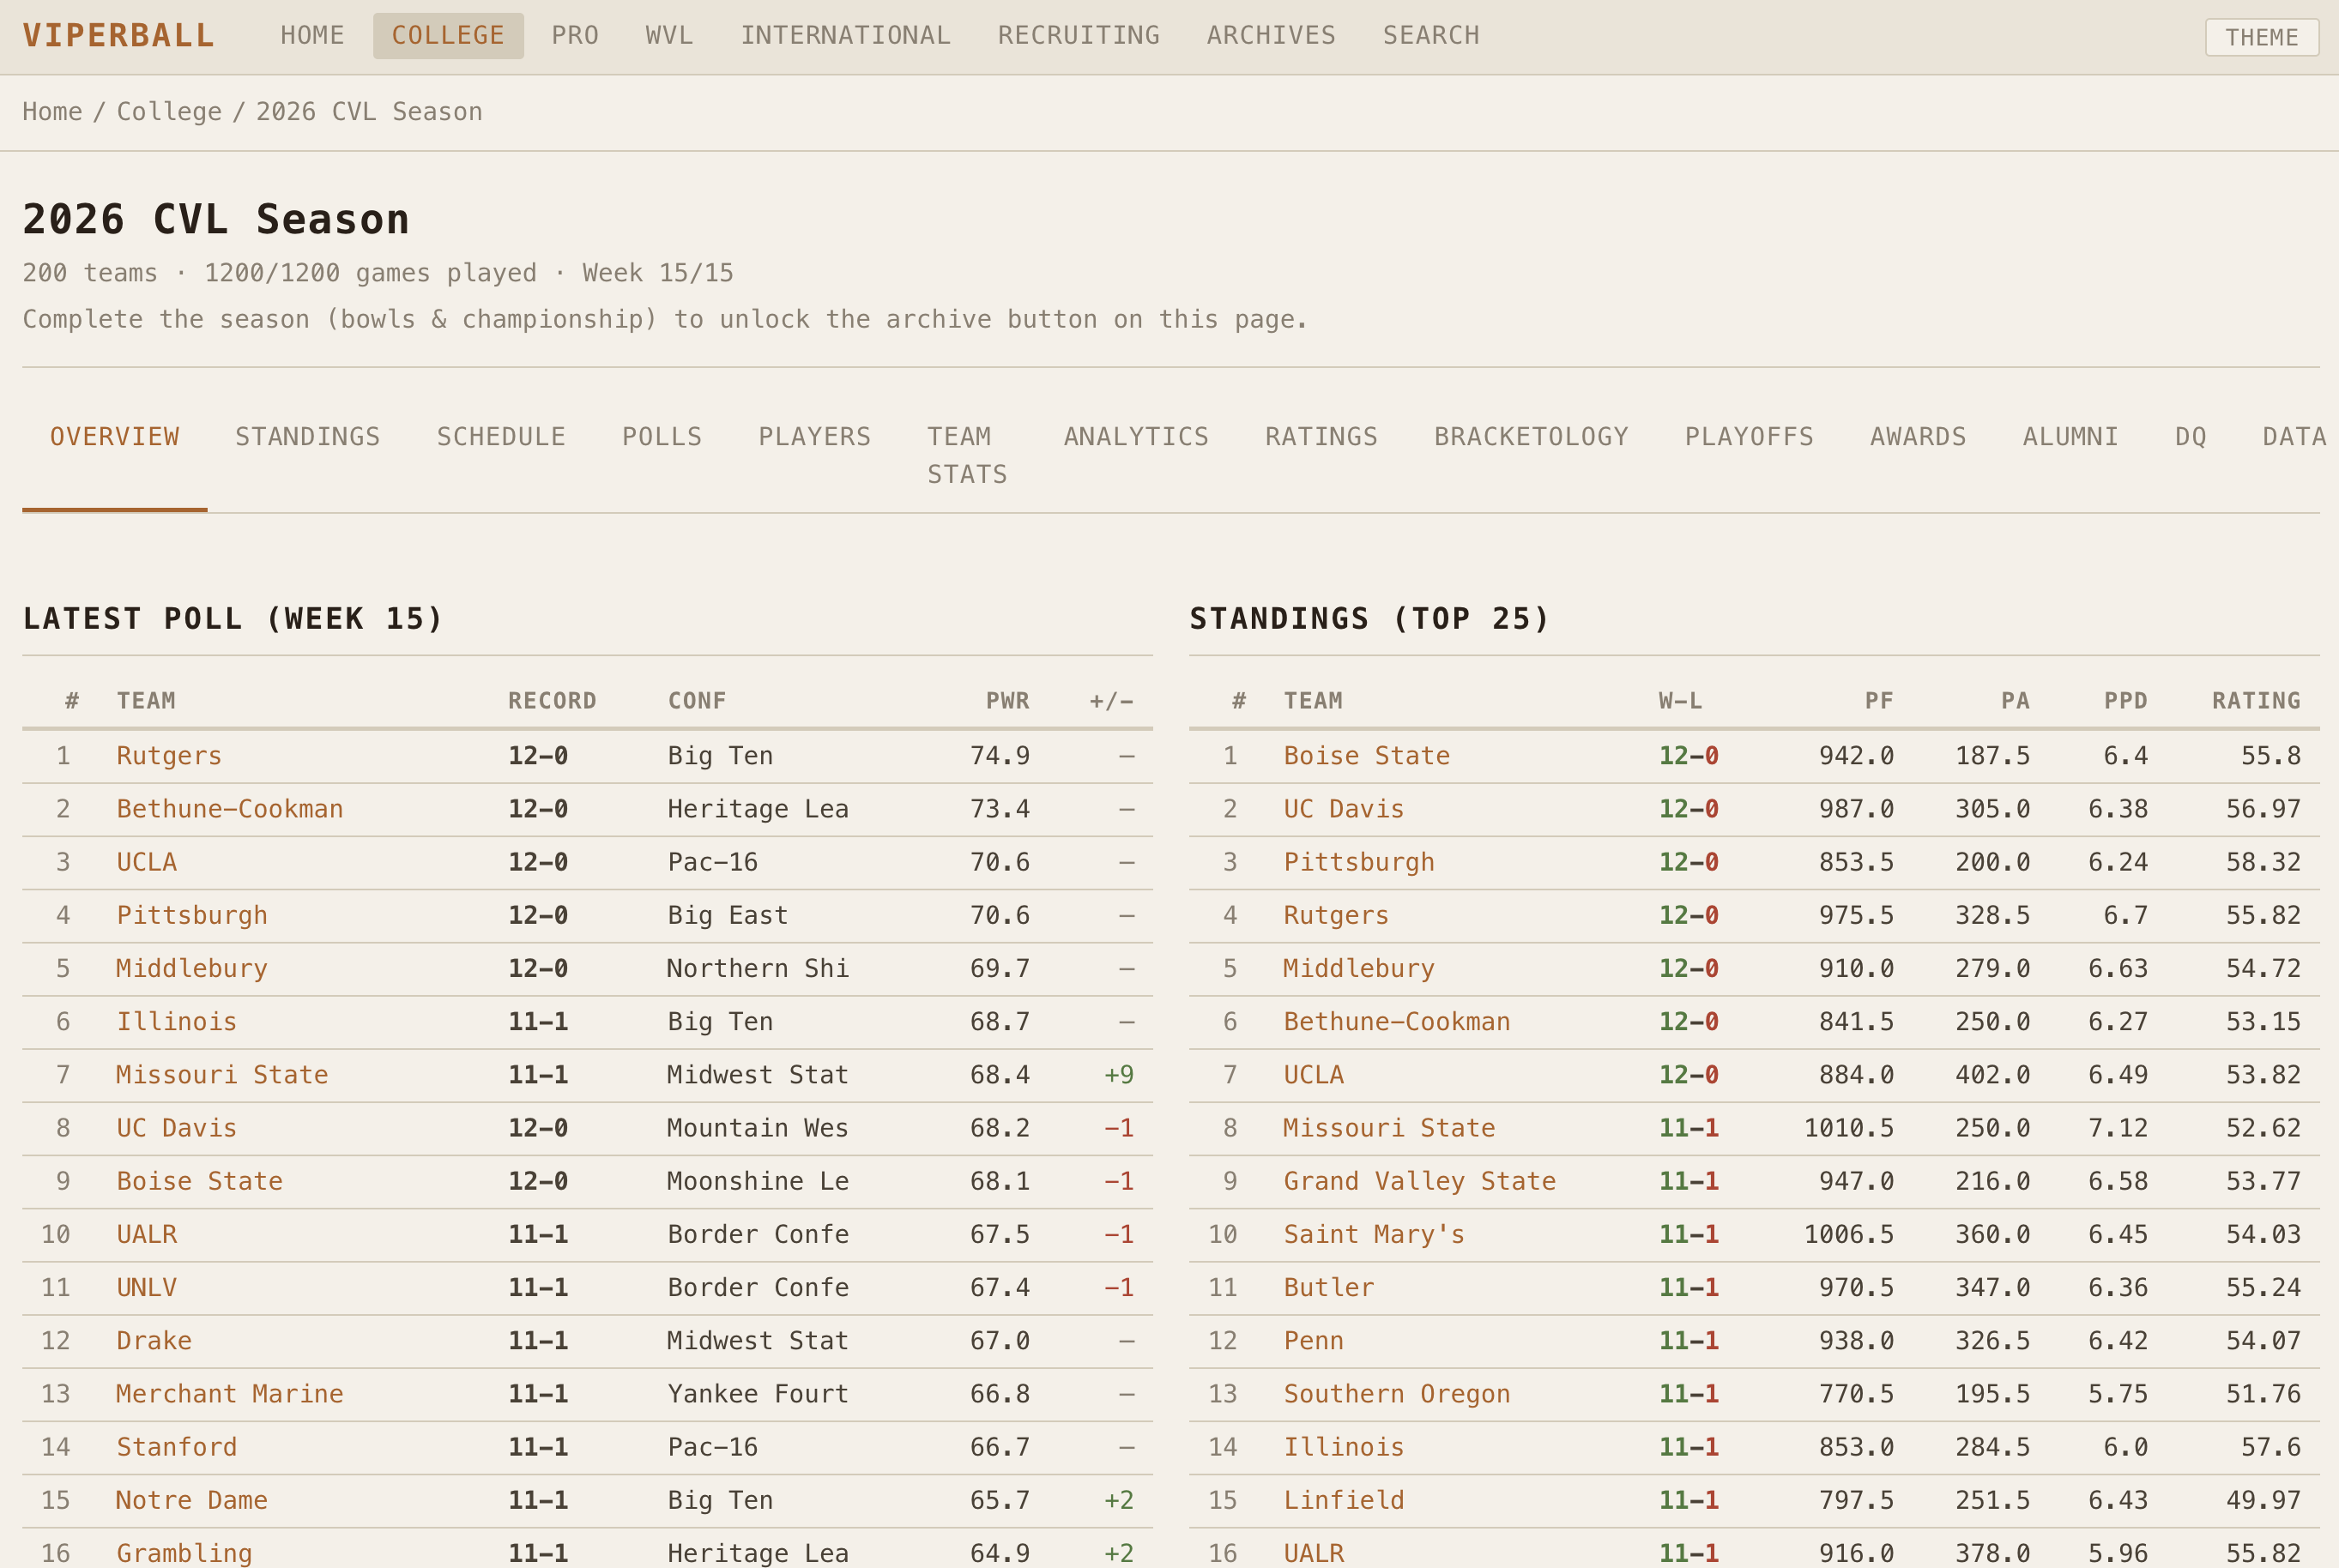
Task: Open UALR in the latest poll
Action: tap(147, 1234)
